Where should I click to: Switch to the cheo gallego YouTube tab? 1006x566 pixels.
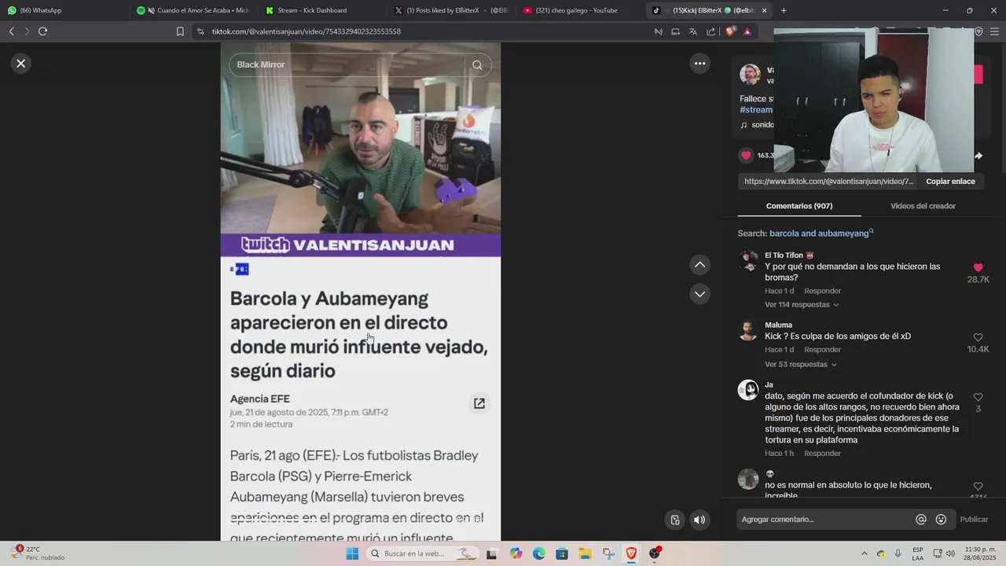pos(580,10)
